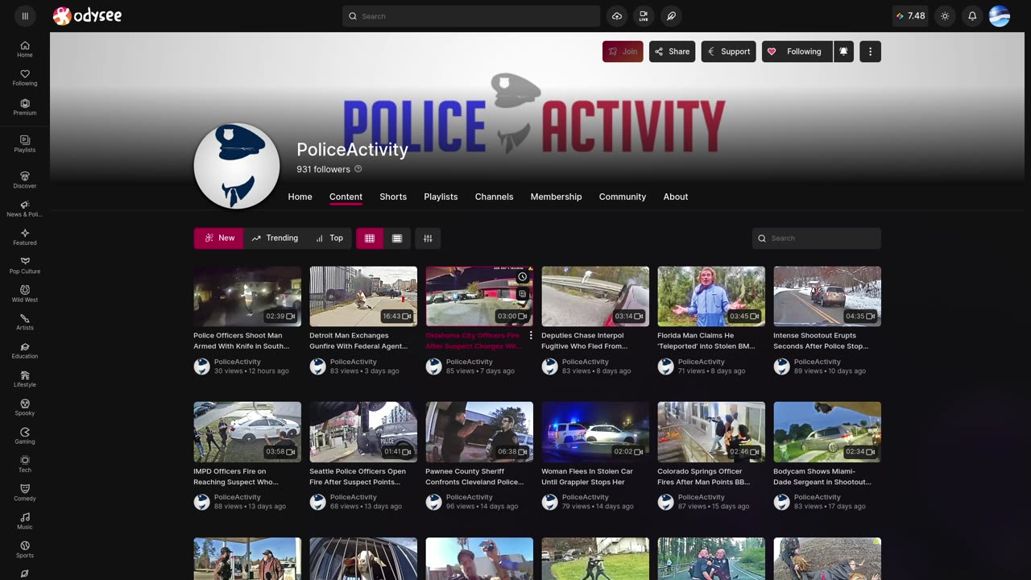Sort content by Top

point(329,238)
